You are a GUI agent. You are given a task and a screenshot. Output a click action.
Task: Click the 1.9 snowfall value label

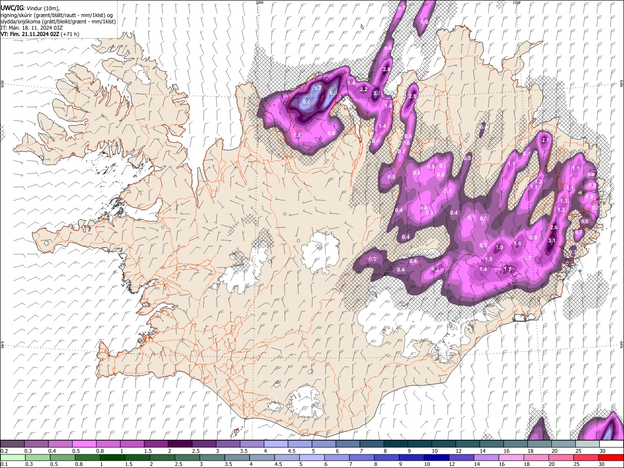click(x=499, y=248)
